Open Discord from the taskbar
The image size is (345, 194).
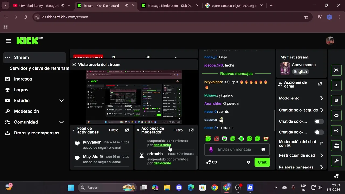tap(179, 188)
